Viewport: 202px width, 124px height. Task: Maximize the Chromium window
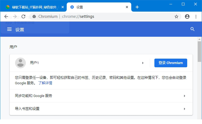tap(183, 4)
